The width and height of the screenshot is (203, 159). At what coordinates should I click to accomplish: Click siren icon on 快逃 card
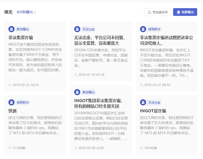11,102
